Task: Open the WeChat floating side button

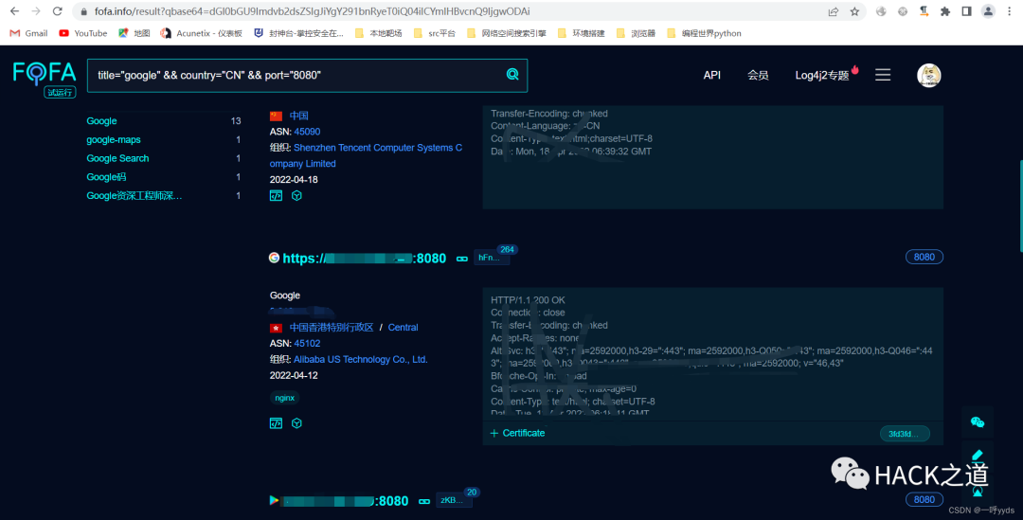Action: pos(978,422)
